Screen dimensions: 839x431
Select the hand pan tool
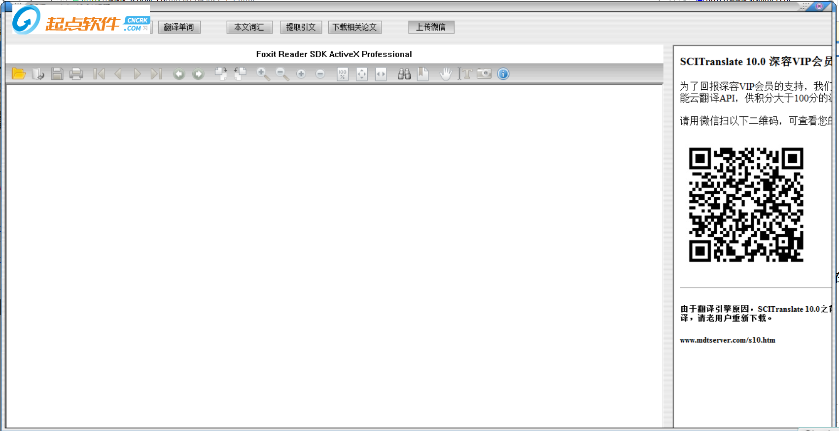[446, 74]
